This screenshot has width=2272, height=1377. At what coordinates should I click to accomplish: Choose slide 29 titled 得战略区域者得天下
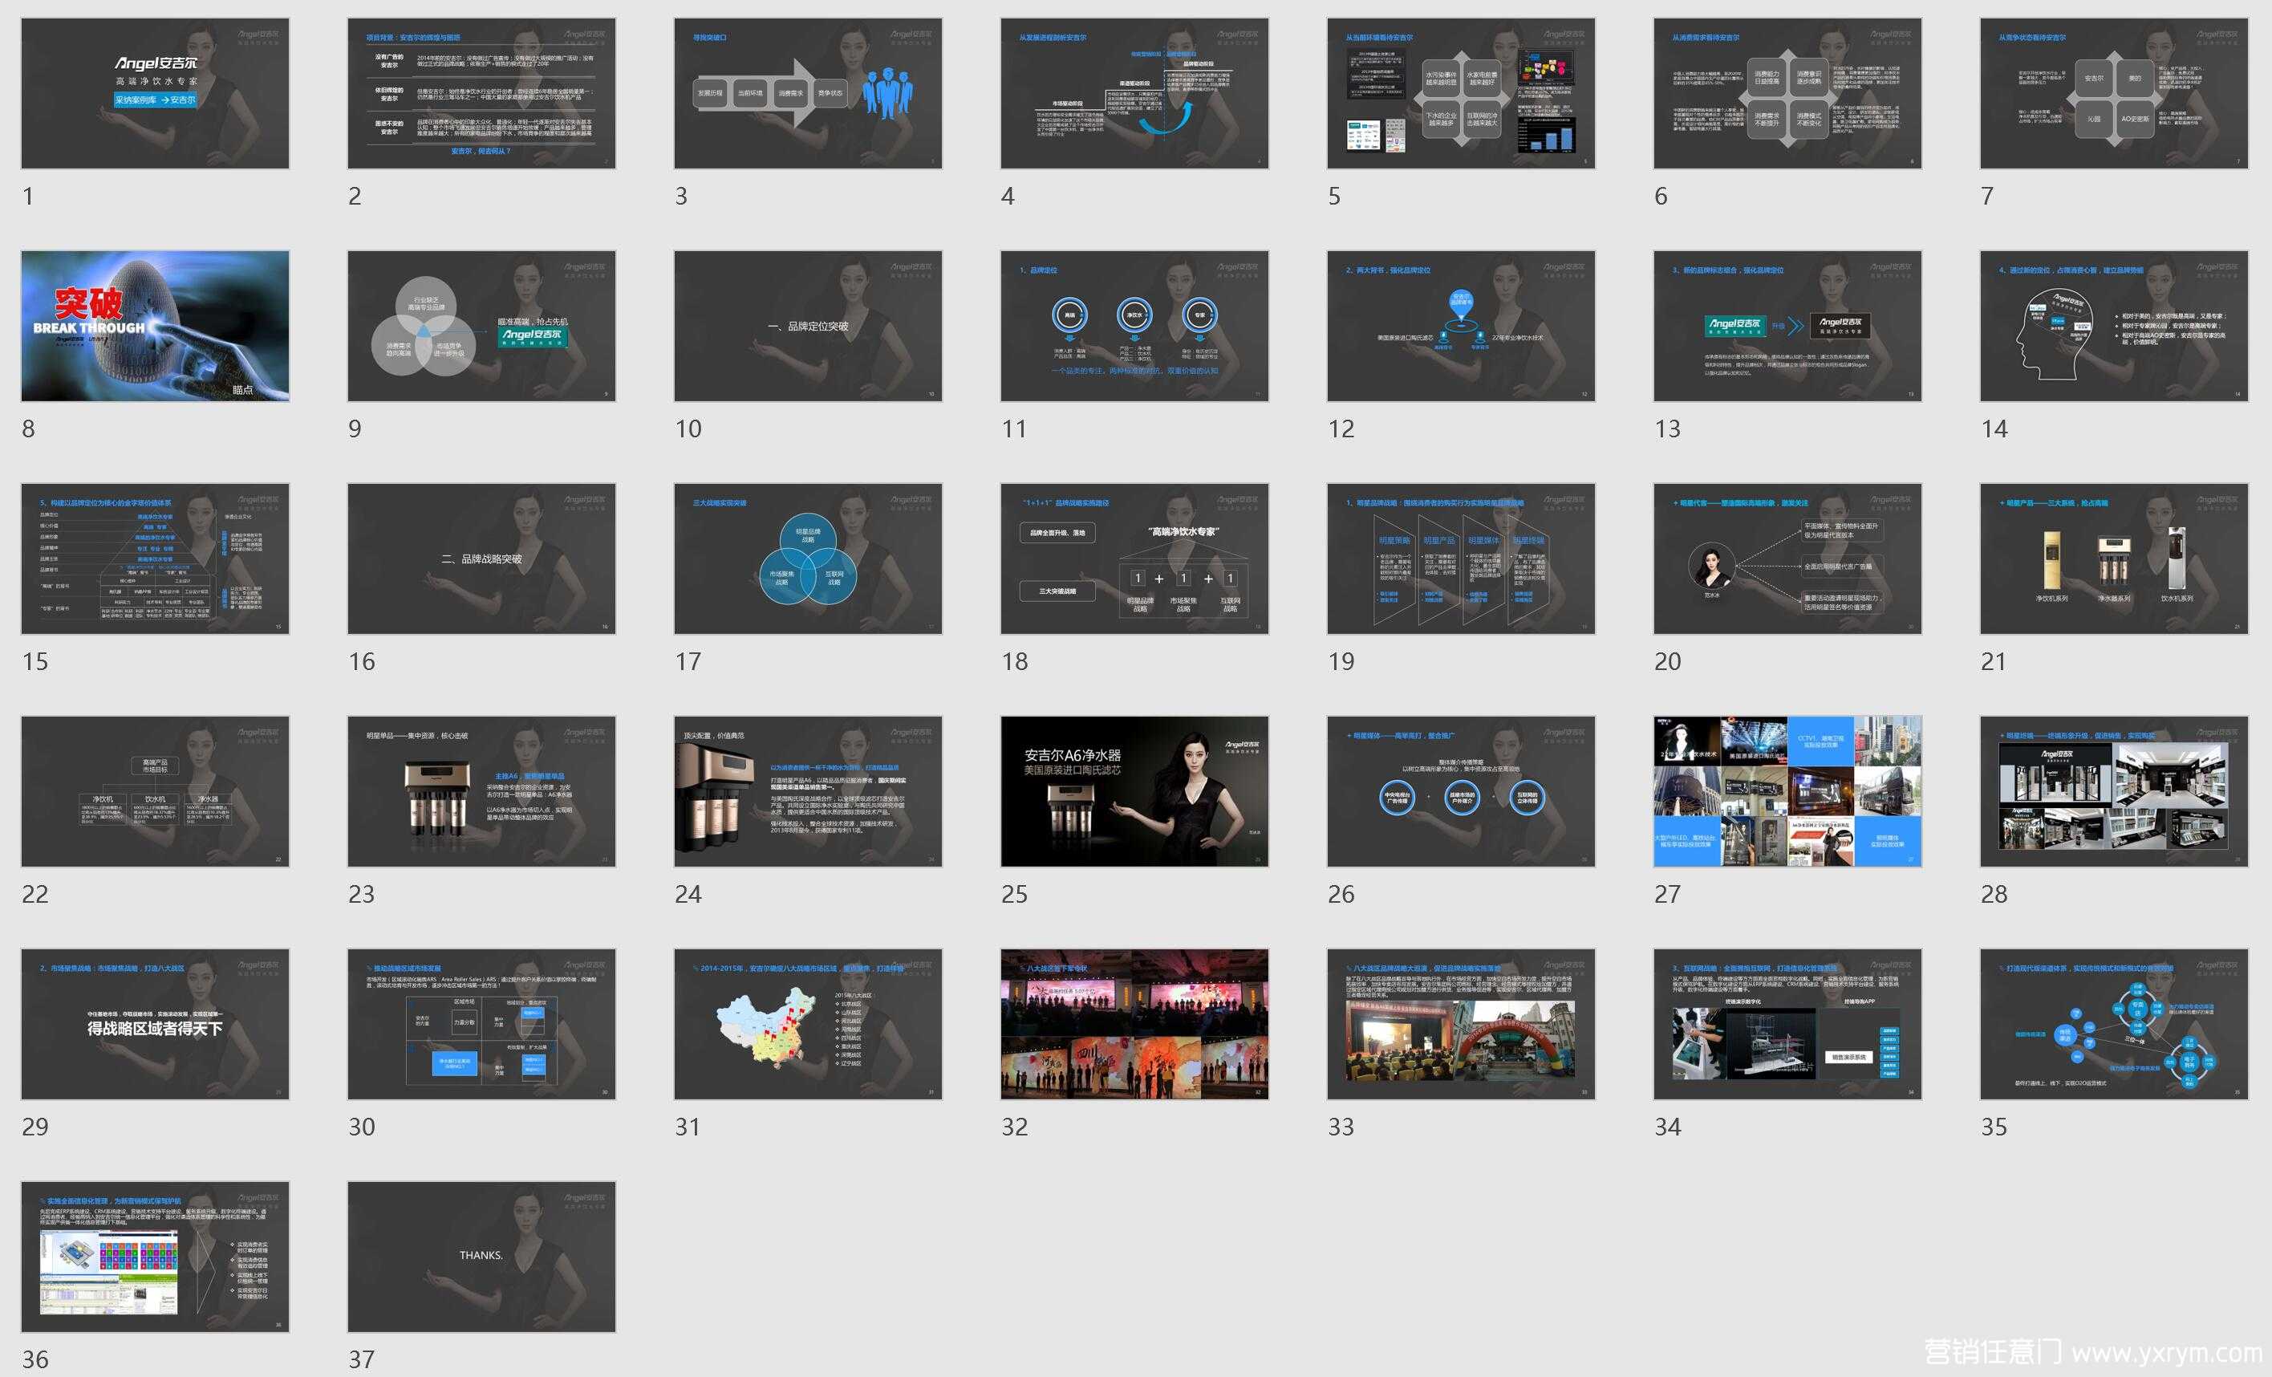click(x=155, y=1024)
